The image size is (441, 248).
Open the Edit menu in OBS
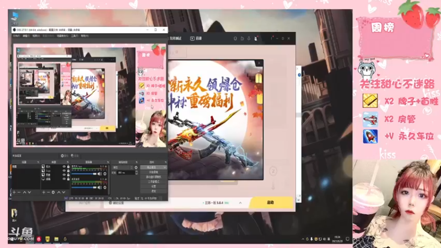26,36
